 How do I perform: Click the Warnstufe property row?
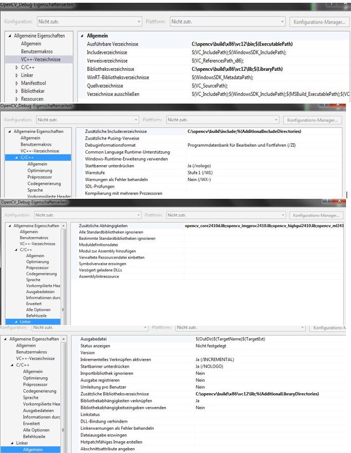click(209, 173)
